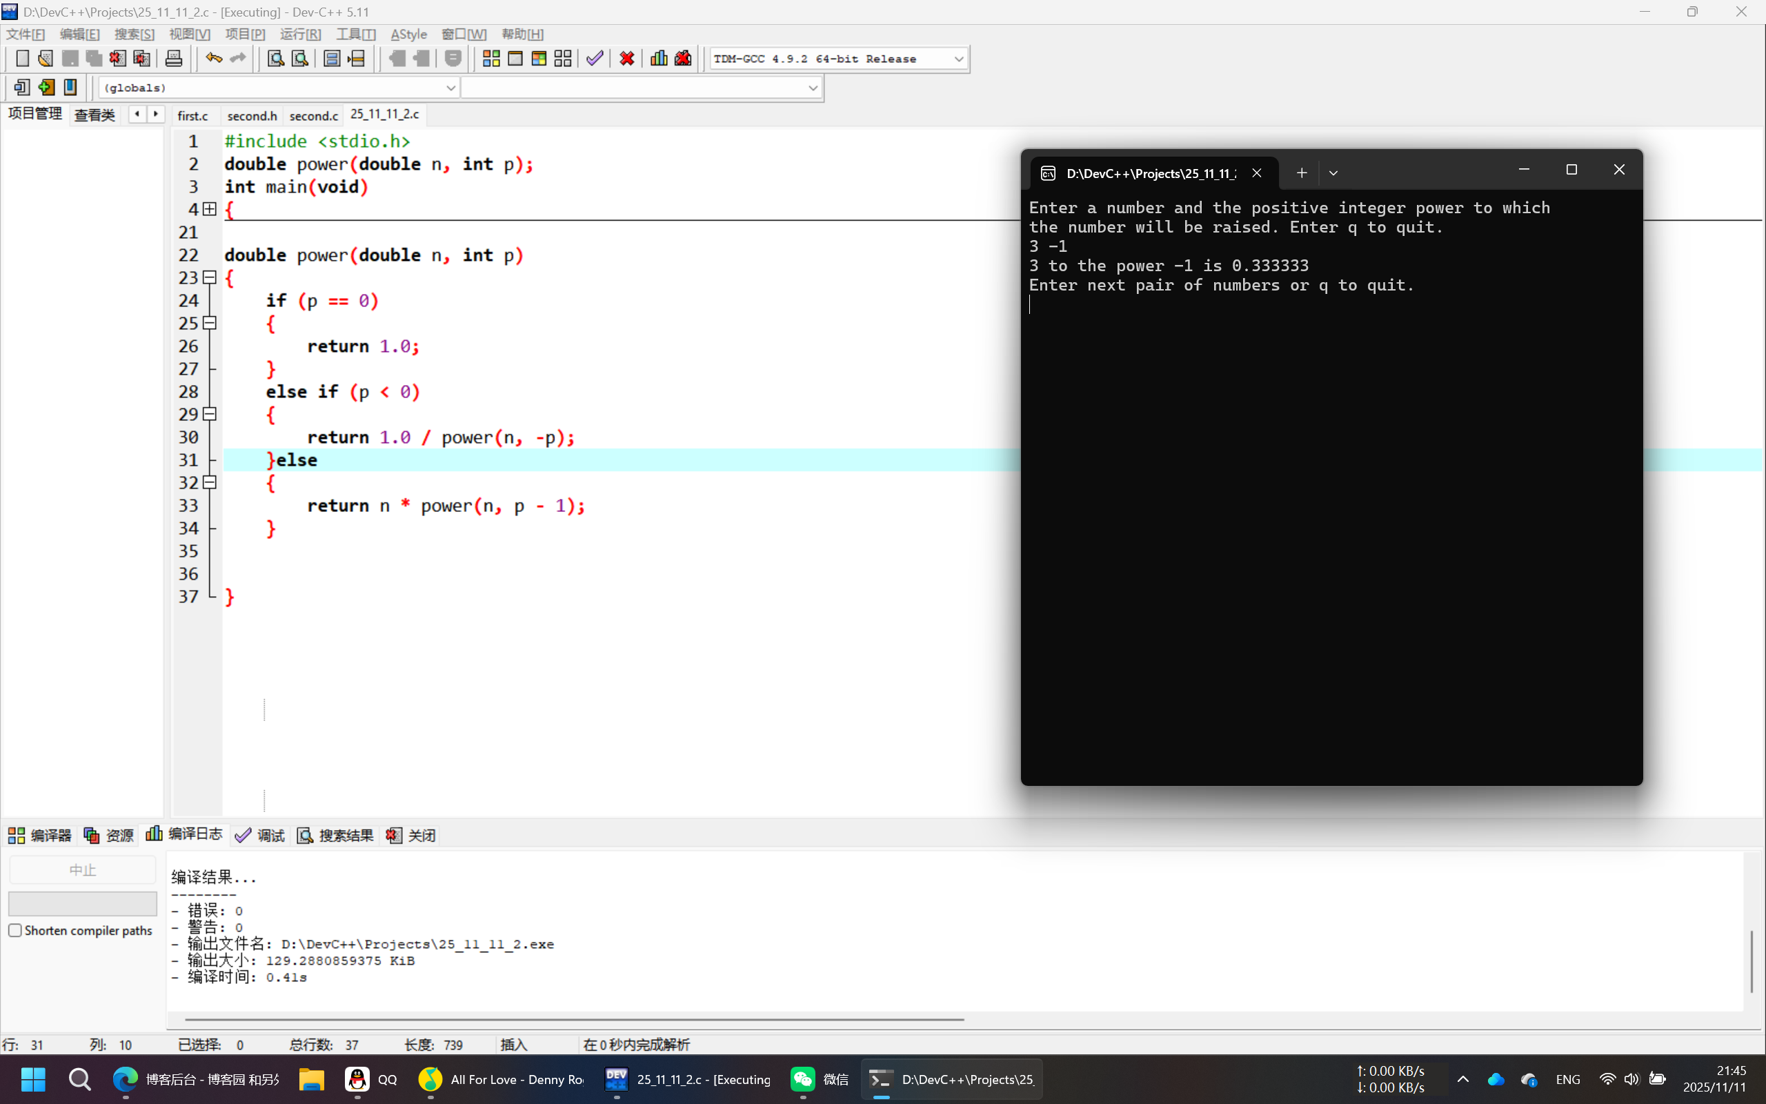Image resolution: width=1766 pixels, height=1104 pixels.
Task: Open the 运行[R] menu
Action: coord(300,34)
